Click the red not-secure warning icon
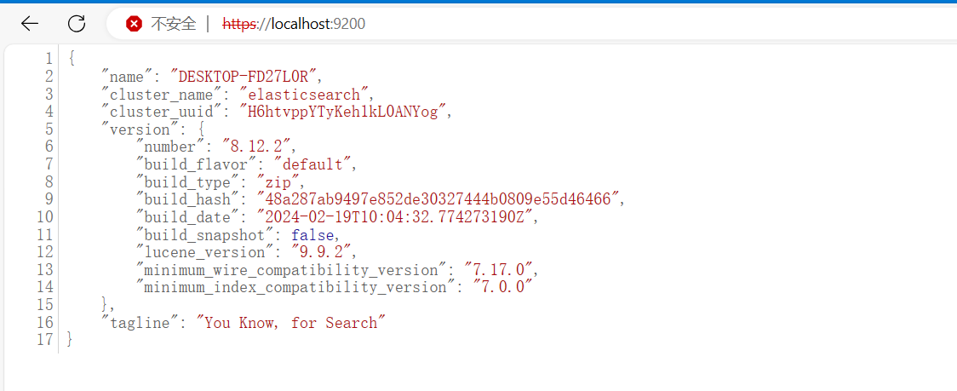 pyautogui.click(x=134, y=24)
